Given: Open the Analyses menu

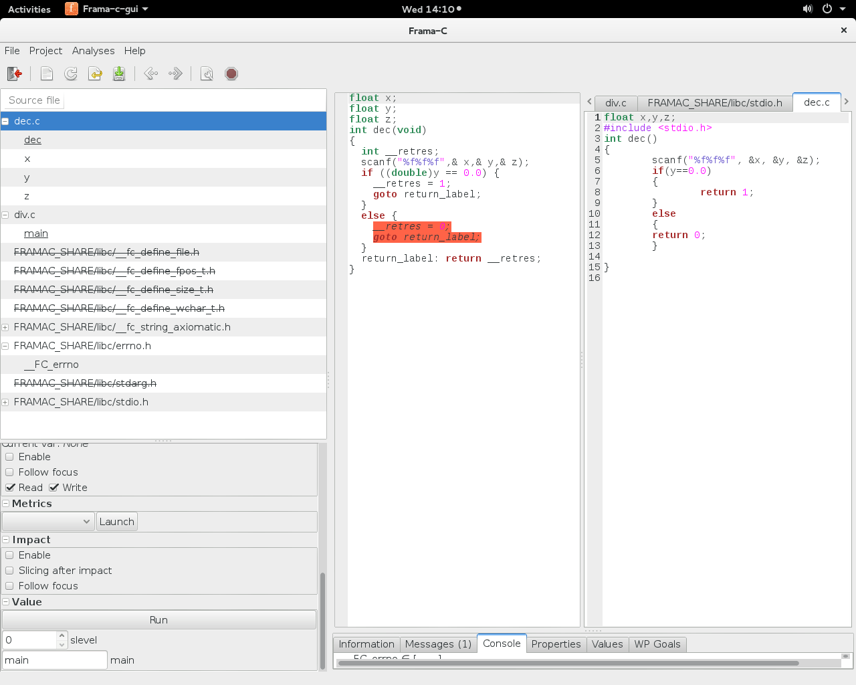Looking at the screenshot, I should pyautogui.click(x=93, y=51).
